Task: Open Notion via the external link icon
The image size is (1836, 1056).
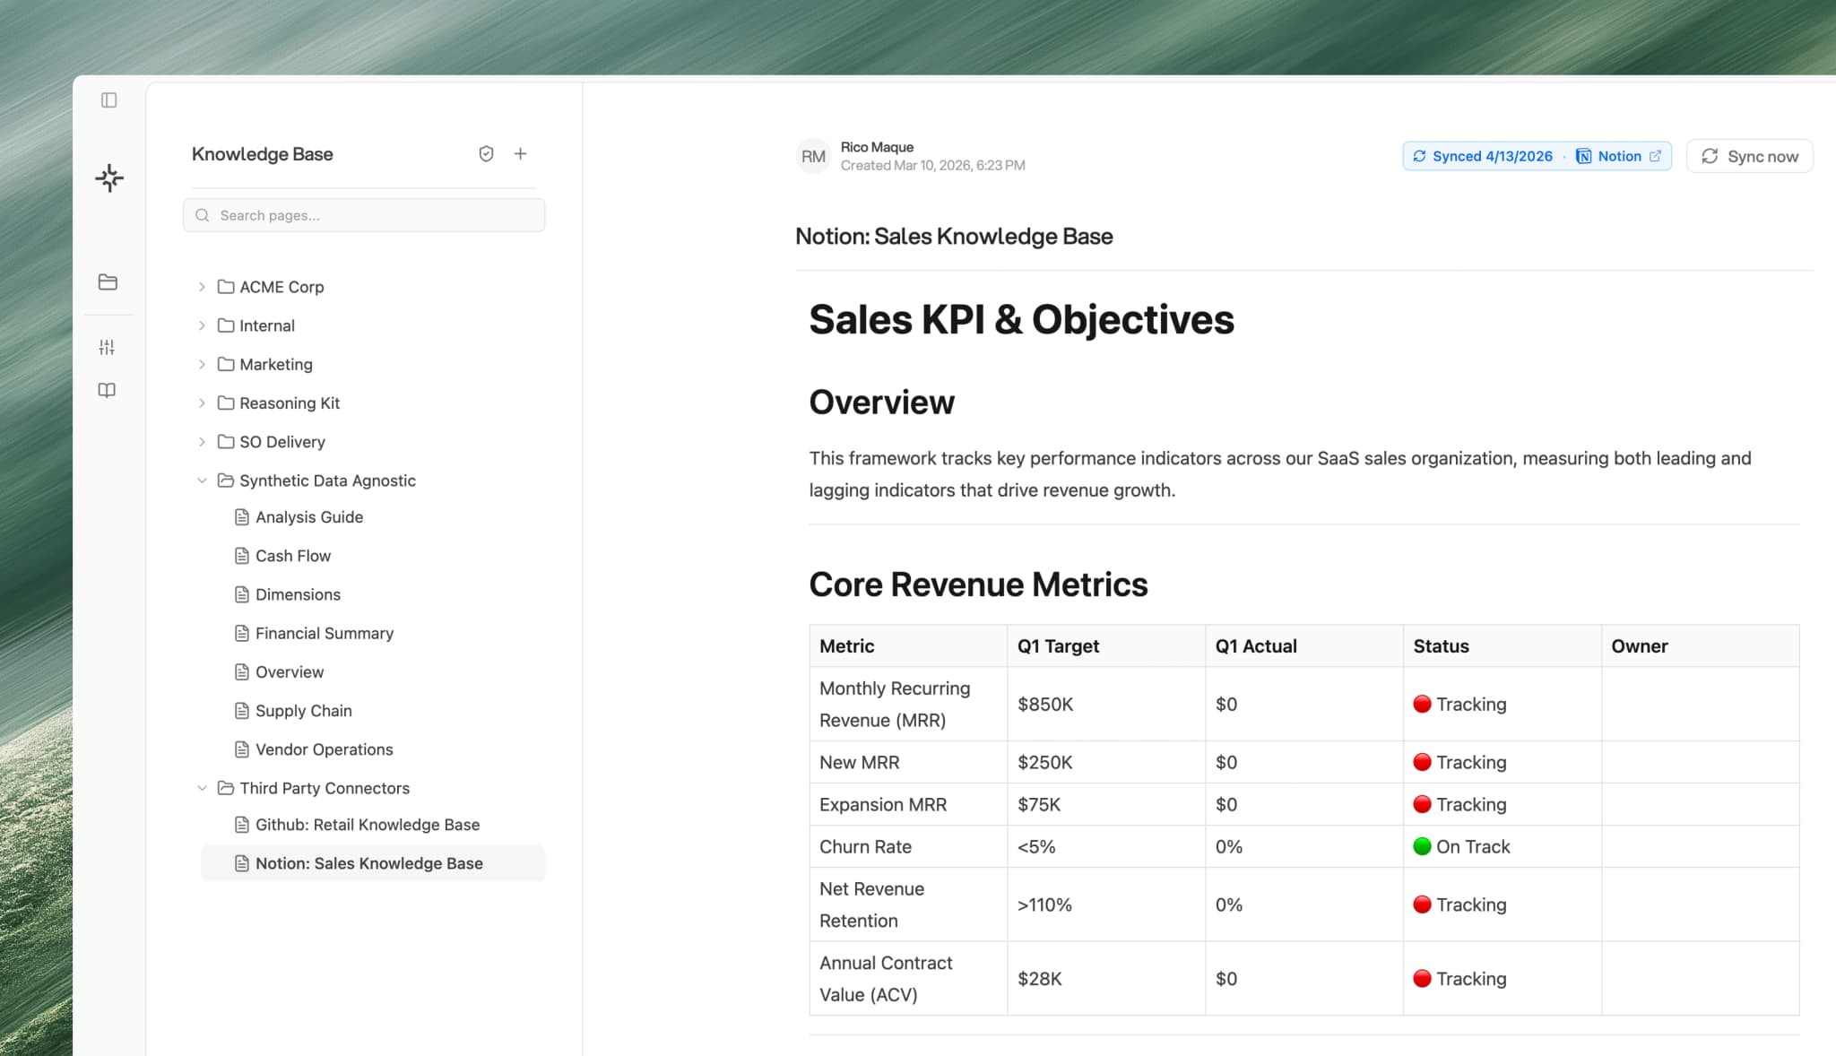Action: click(x=1658, y=155)
